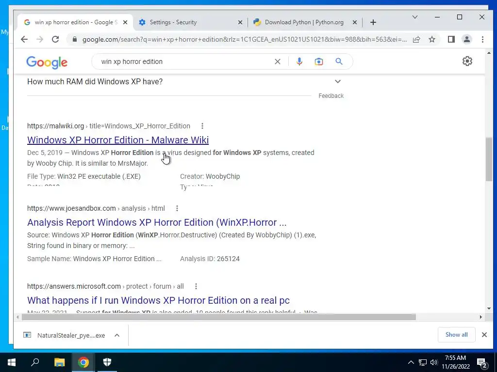Open Windows XP Horror Edition - Malware Wiki link
Viewport: 497px width, 372px height.
[118, 140]
